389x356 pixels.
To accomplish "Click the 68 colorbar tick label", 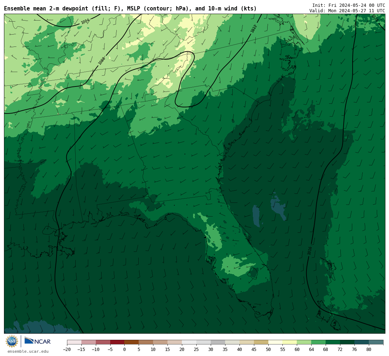I will 326,349.
